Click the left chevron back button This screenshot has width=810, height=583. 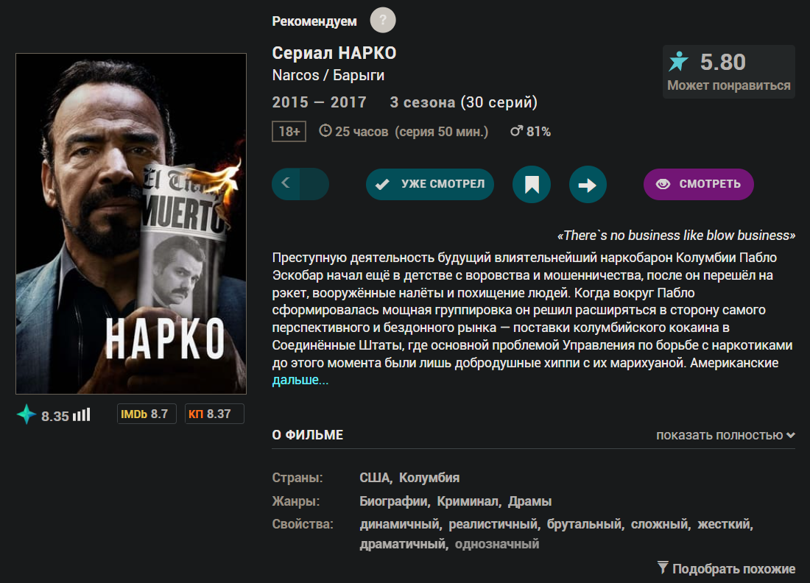point(286,183)
